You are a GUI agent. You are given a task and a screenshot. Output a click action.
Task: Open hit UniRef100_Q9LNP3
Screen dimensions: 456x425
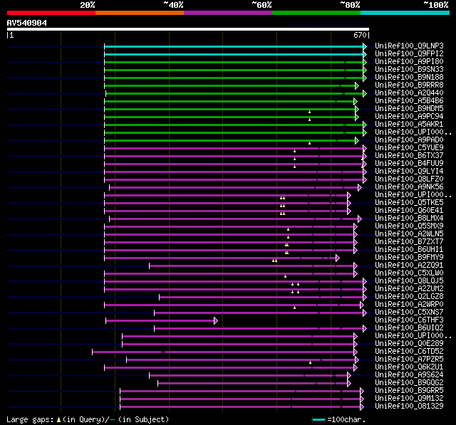409,46
